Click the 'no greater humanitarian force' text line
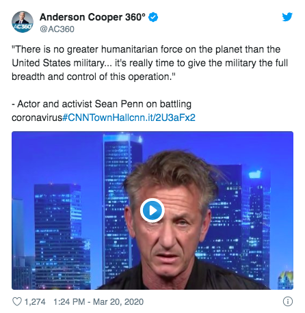The image size is (305, 313). pos(146,49)
